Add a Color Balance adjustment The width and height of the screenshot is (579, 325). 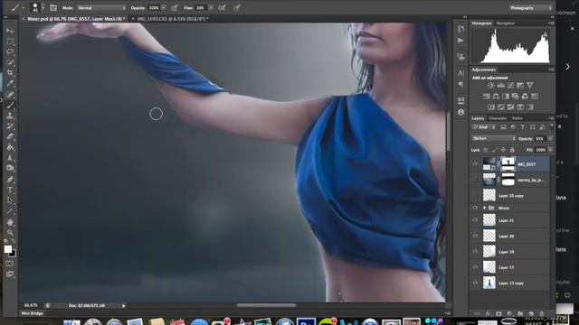496,97
